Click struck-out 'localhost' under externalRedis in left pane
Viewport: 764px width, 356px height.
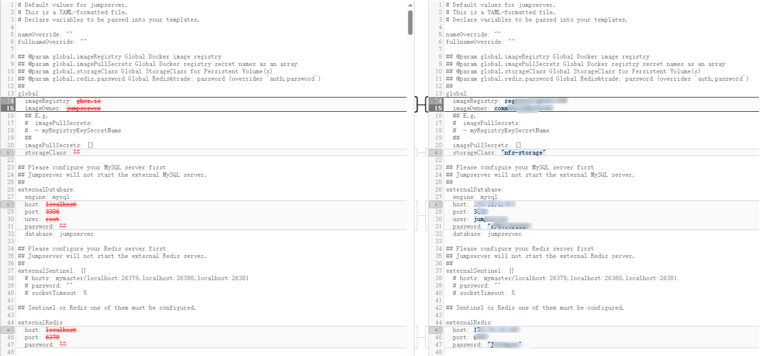click(61, 330)
